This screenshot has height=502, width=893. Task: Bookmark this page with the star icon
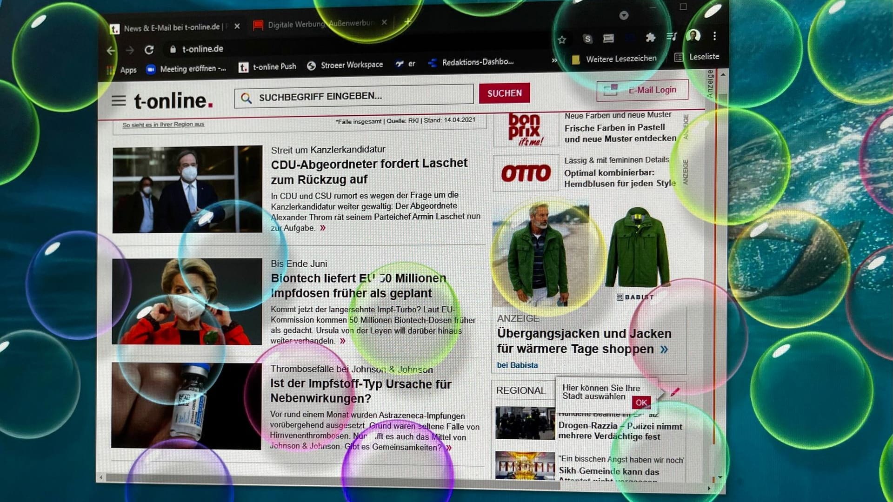pos(562,40)
